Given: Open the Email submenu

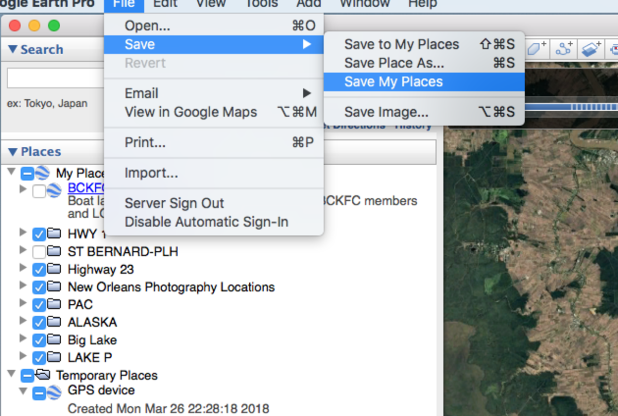Looking at the screenshot, I should [x=214, y=93].
